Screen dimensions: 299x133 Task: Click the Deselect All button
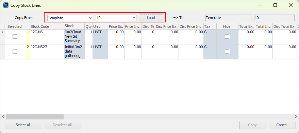pos(62,125)
